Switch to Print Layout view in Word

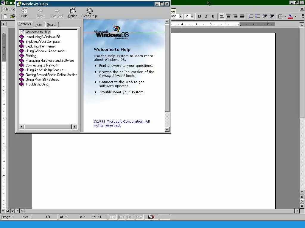(x=13, y=211)
